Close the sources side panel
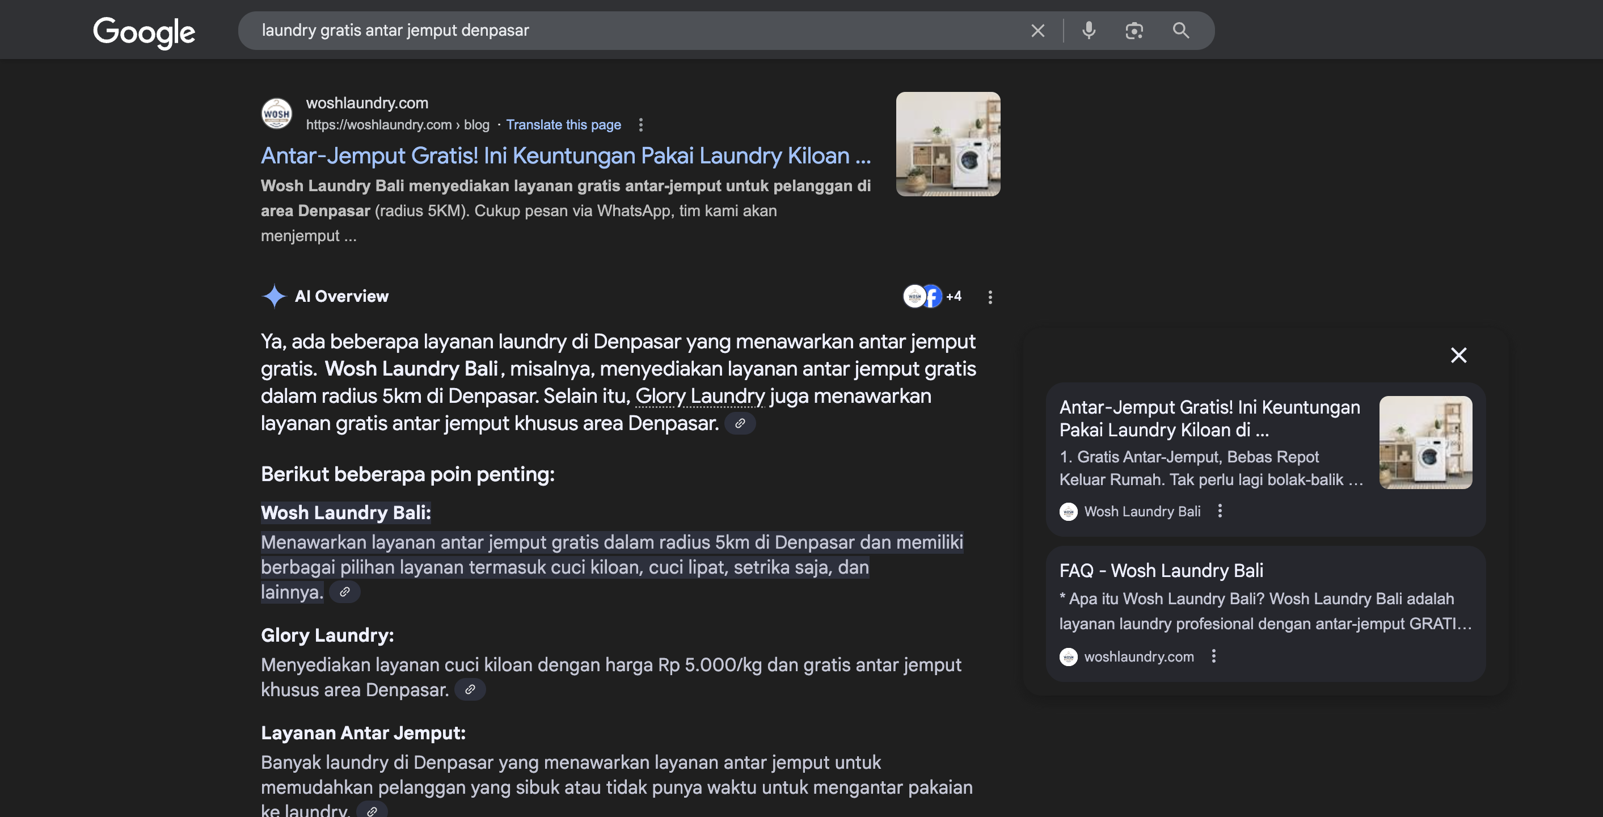The height and width of the screenshot is (817, 1603). coord(1458,355)
